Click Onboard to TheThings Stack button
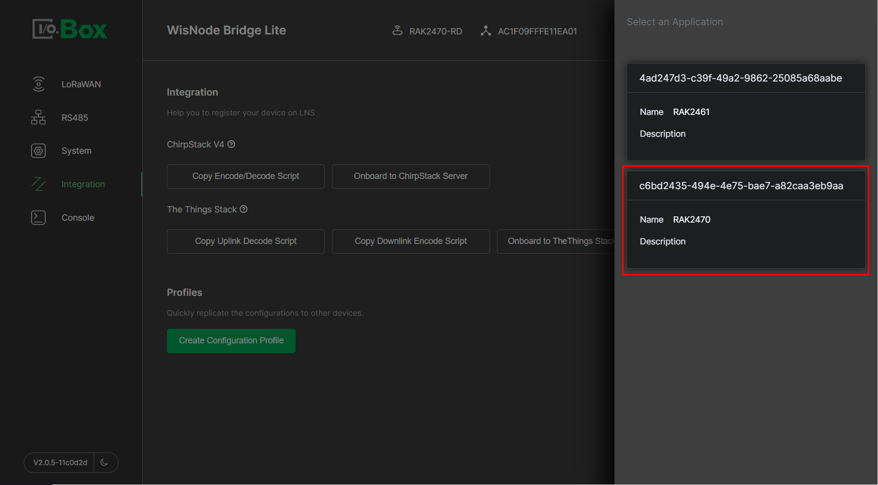 pos(556,241)
